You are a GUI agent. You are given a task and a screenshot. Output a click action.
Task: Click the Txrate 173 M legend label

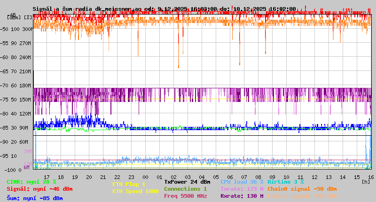(x=242, y=189)
